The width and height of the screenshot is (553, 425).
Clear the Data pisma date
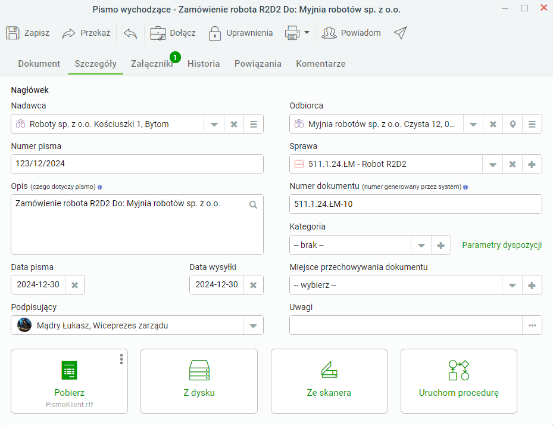point(75,285)
